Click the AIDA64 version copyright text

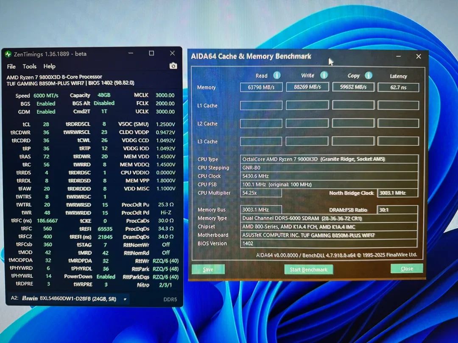[x=336, y=255]
